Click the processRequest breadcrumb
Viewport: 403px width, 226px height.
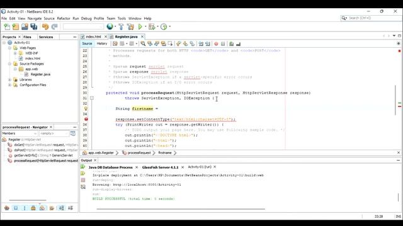pyautogui.click(x=139, y=153)
